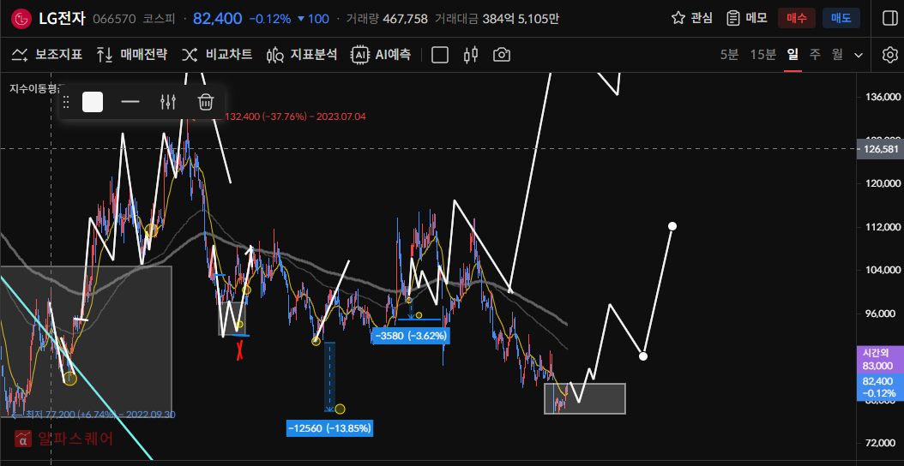Screen dimensions: 904x466
Task: Open 비교차트 compare chart
Action: [217, 55]
